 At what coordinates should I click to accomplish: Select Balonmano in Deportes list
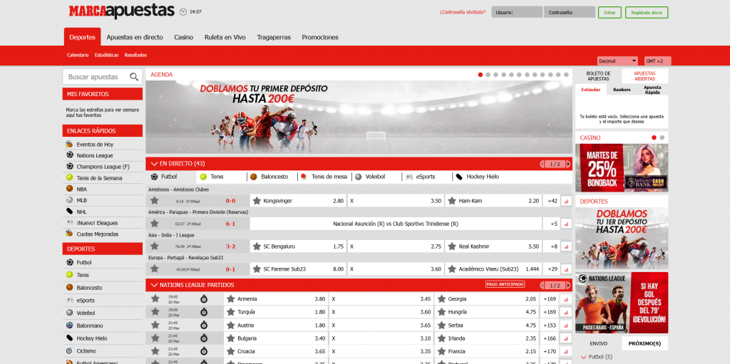(90, 326)
